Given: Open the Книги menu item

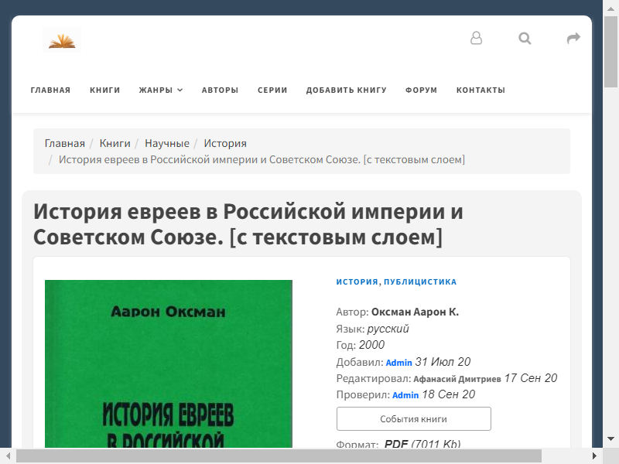Looking at the screenshot, I should 104,90.
